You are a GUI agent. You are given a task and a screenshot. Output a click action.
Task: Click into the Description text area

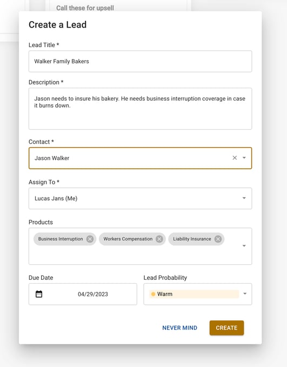click(140, 109)
